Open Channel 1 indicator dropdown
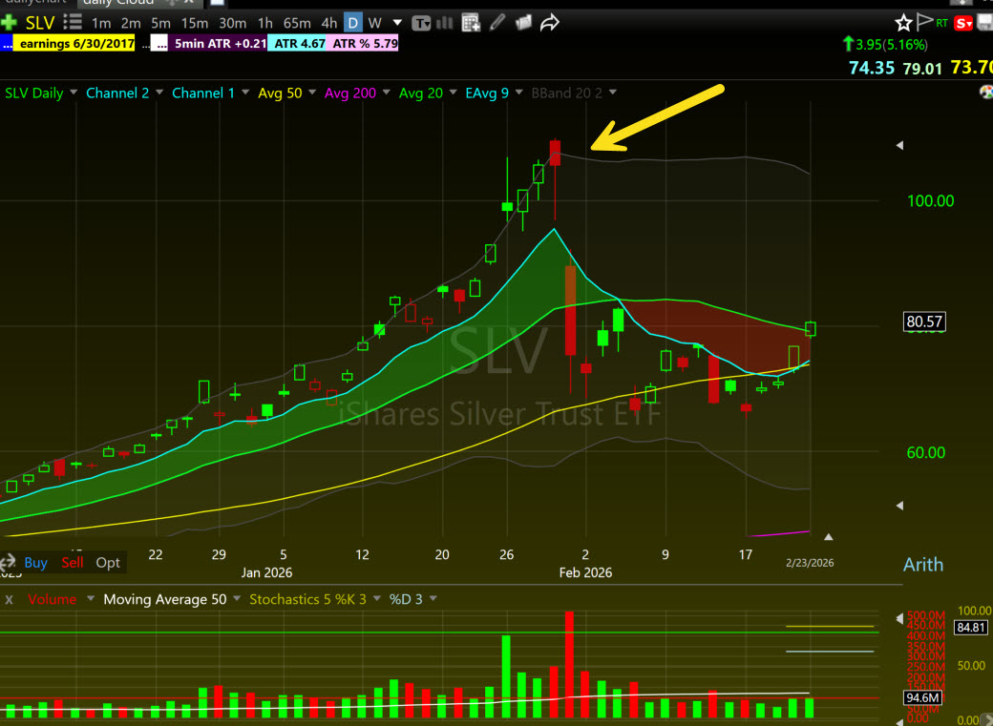Image resolution: width=993 pixels, height=726 pixels. tap(245, 93)
